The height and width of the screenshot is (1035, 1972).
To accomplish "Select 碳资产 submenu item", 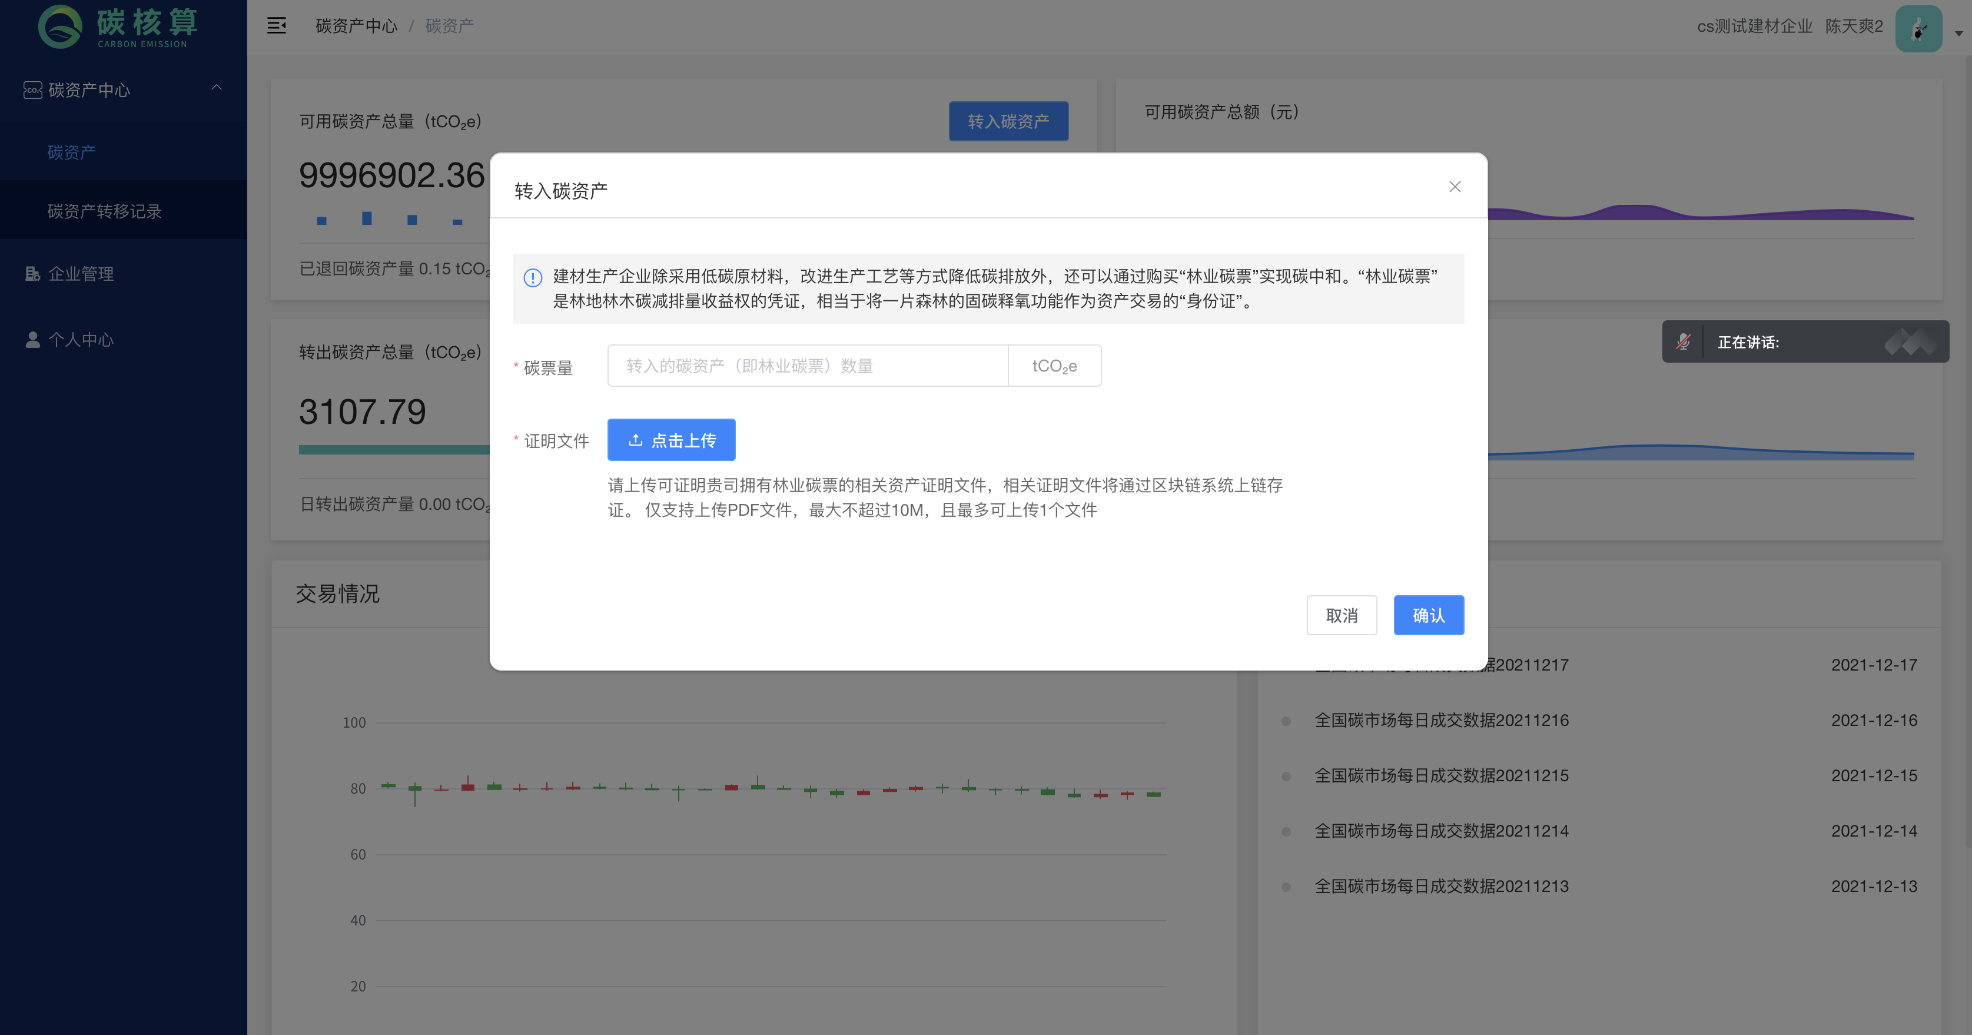I will tap(71, 152).
